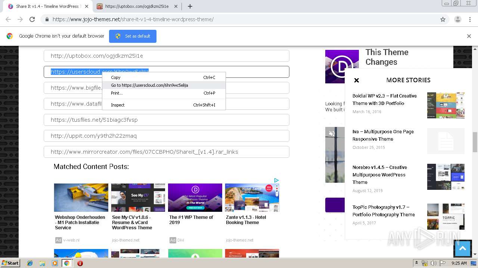Click the Boldial WP story thumbnail
The height and width of the screenshot is (268, 478).
(x=446, y=105)
